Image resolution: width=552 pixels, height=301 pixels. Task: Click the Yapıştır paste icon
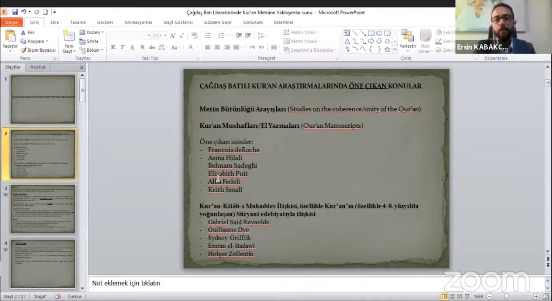10,36
